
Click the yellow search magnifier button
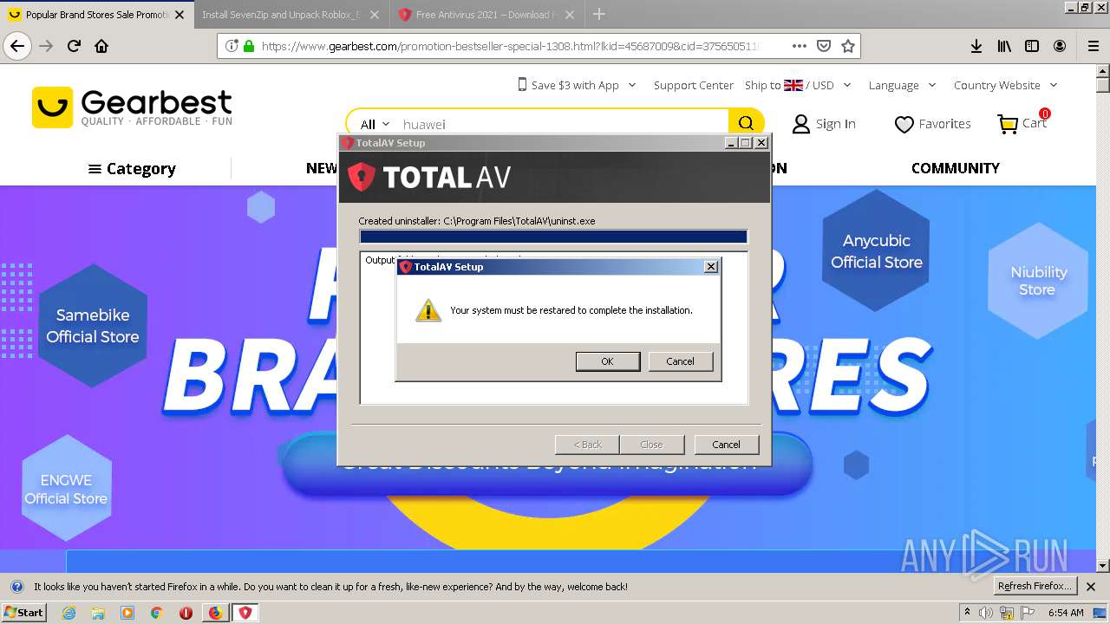tap(746, 123)
